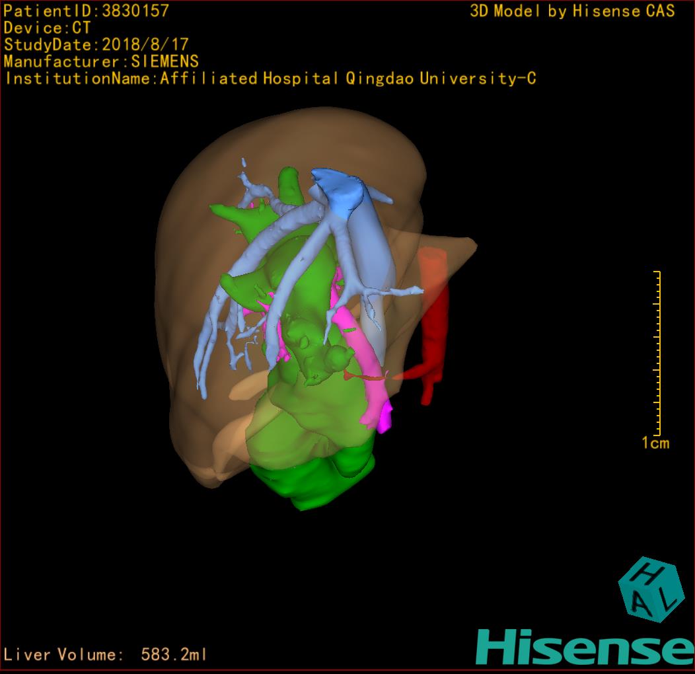Click the PatientID text overlay
The height and width of the screenshot is (674, 695).
pos(87,11)
